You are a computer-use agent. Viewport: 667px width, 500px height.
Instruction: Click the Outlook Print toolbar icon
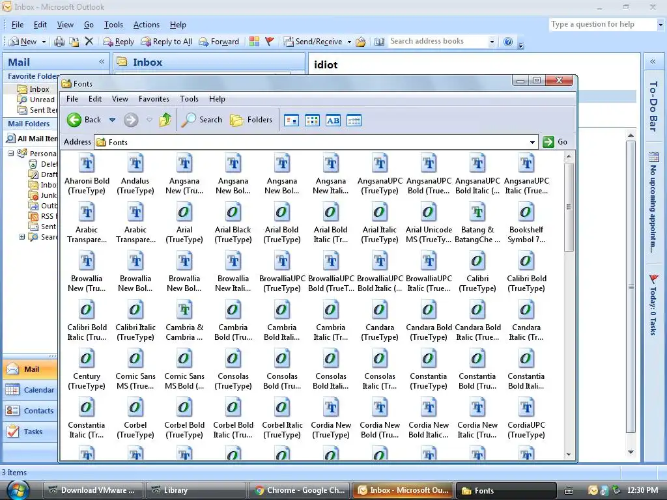coord(59,42)
